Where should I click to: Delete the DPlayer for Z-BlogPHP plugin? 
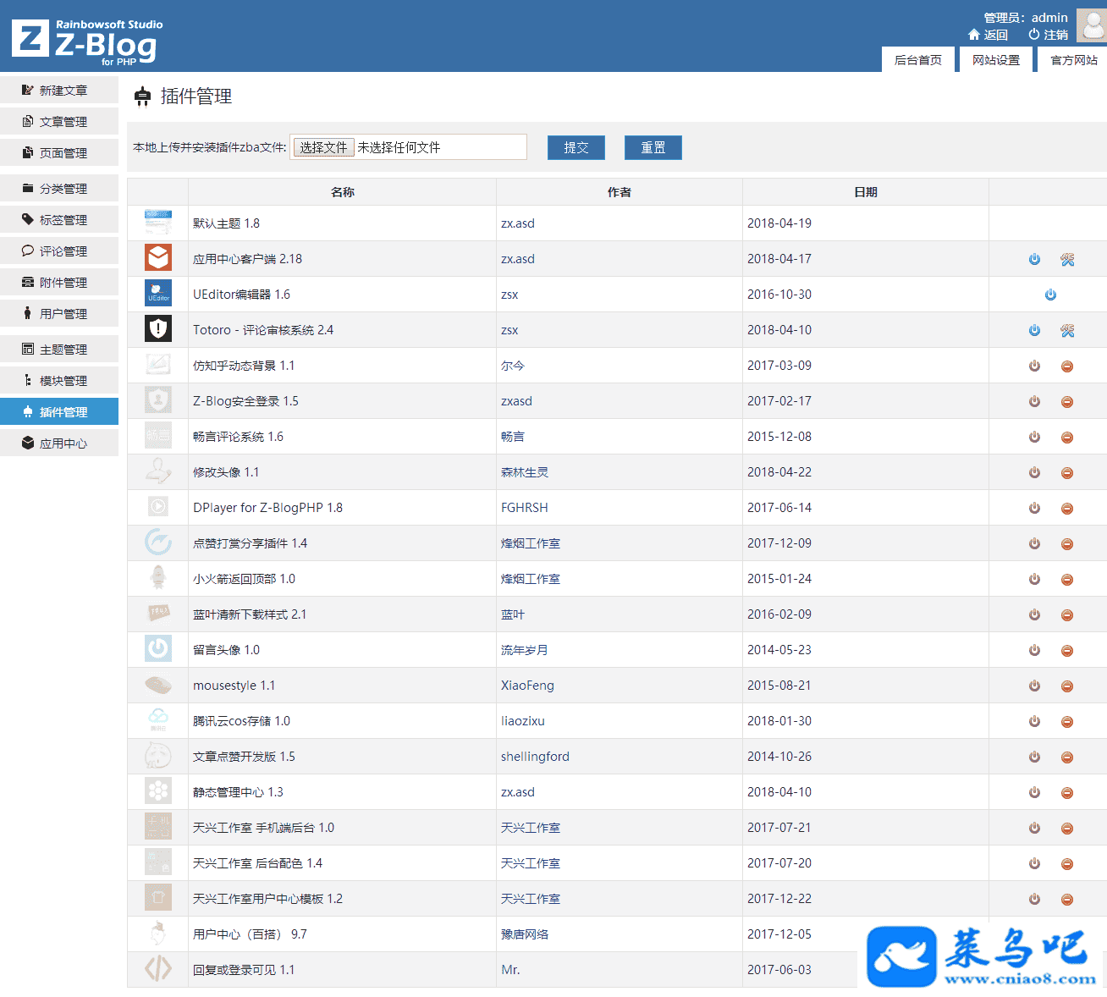pos(1067,509)
